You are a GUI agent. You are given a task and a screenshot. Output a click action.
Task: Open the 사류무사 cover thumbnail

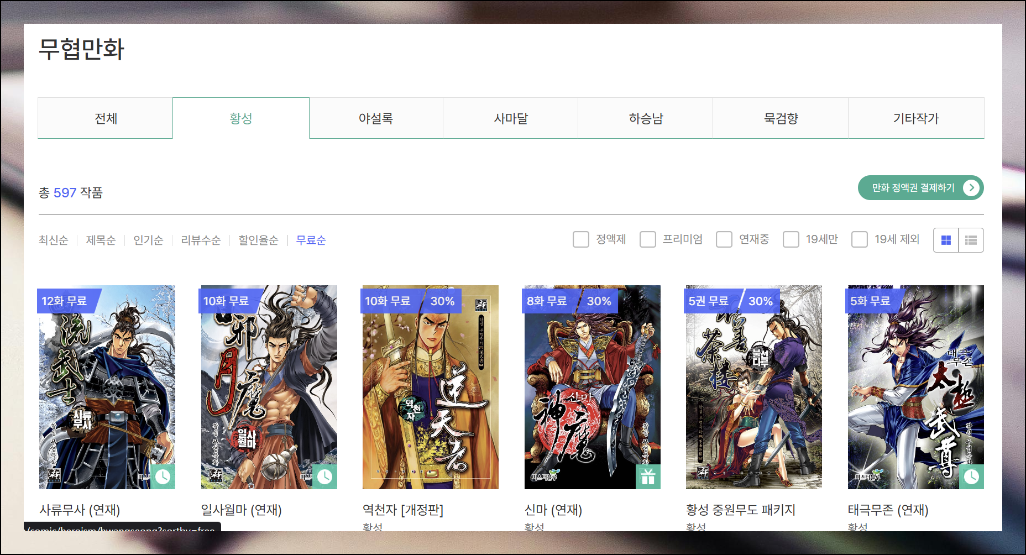click(x=107, y=387)
